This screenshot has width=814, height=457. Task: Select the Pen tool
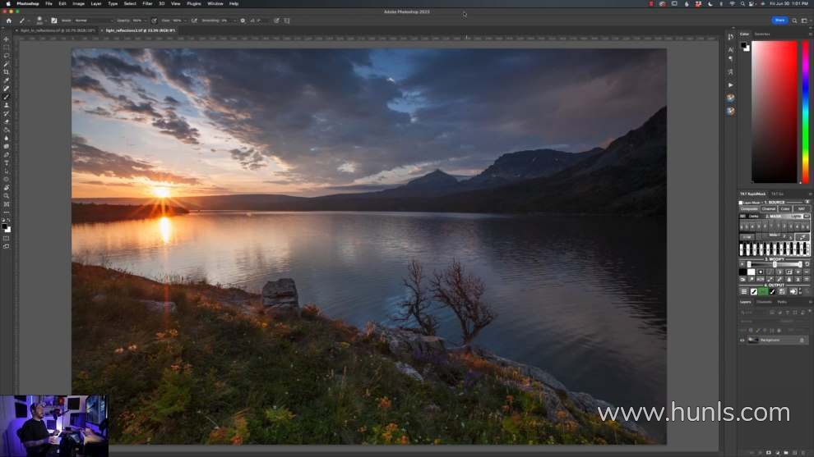click(x=7, y=155)
